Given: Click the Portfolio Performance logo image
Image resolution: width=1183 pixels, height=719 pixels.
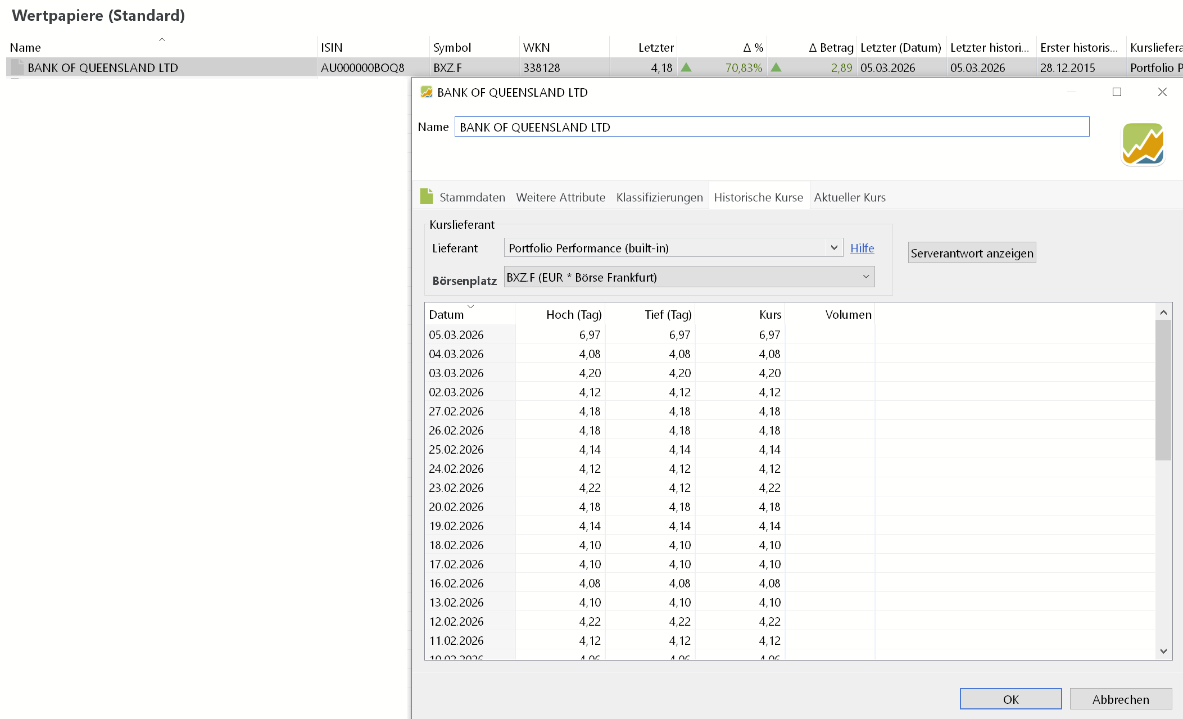Looking at the screenshot, I should pyautogui.click(x=1143, y=144).
